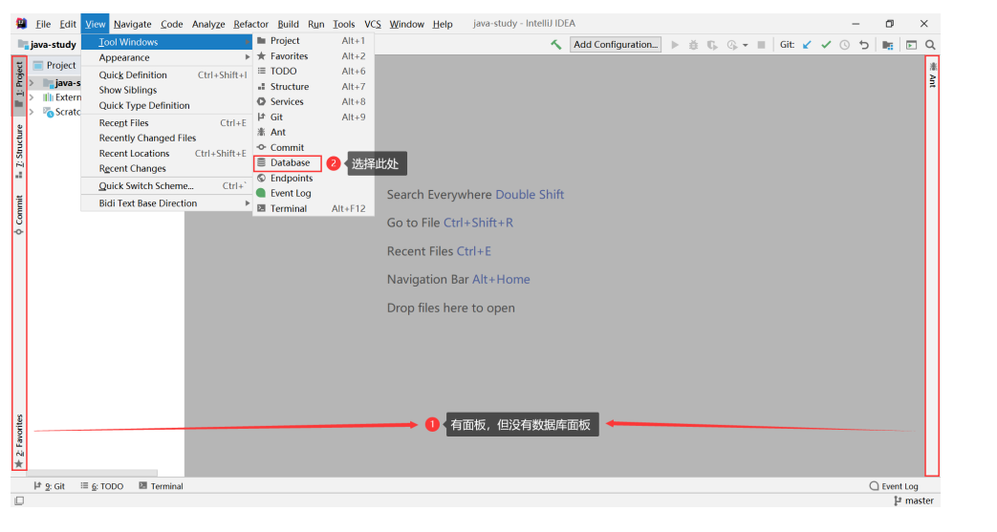Choose Recent Files from View menu
The image size is (997, 532).
pos(166,123)
